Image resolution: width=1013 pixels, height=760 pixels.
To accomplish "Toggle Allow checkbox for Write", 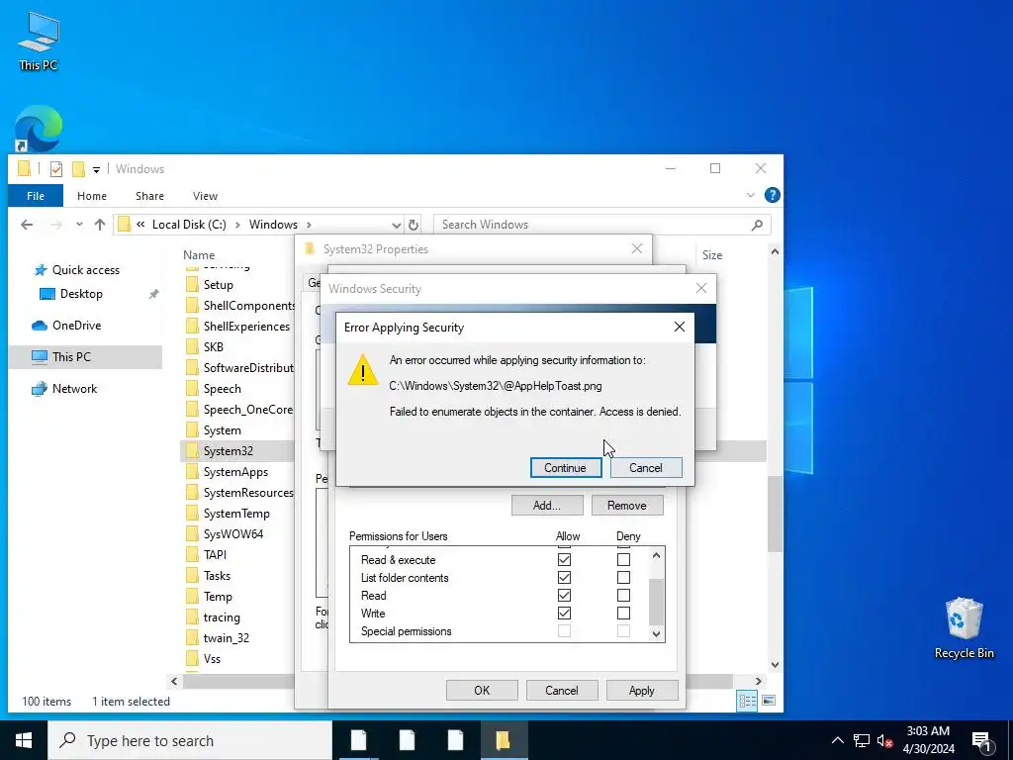I will click(564, 614).
